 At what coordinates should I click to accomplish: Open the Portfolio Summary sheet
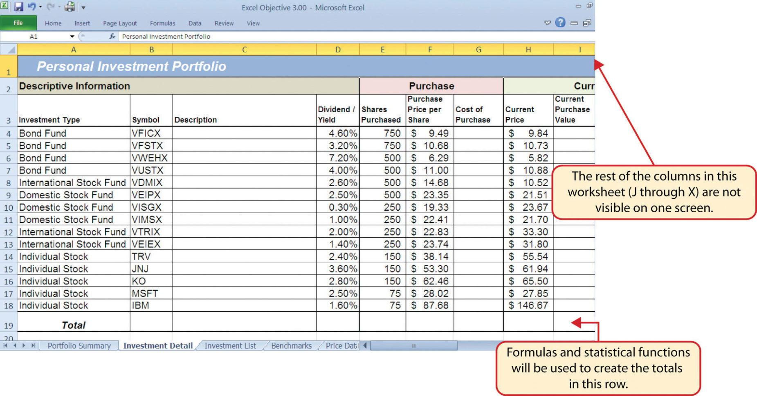click(79, 345)
